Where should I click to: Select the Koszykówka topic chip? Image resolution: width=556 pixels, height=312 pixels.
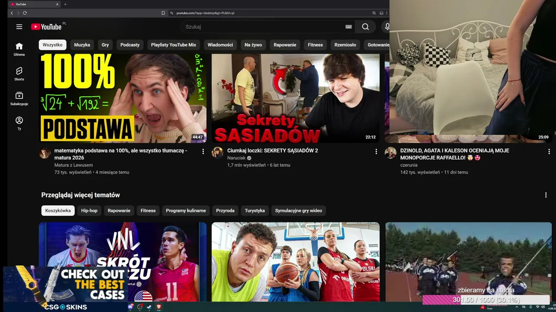point(58,211)
